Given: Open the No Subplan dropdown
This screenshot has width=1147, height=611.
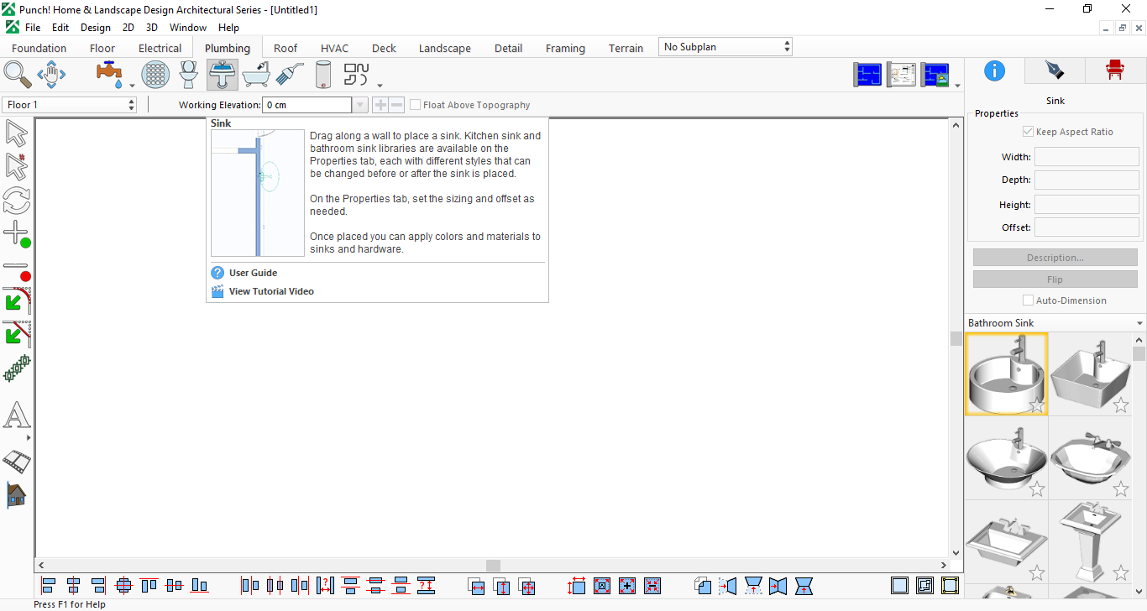Looking at the screenshot, I should 725,47.
